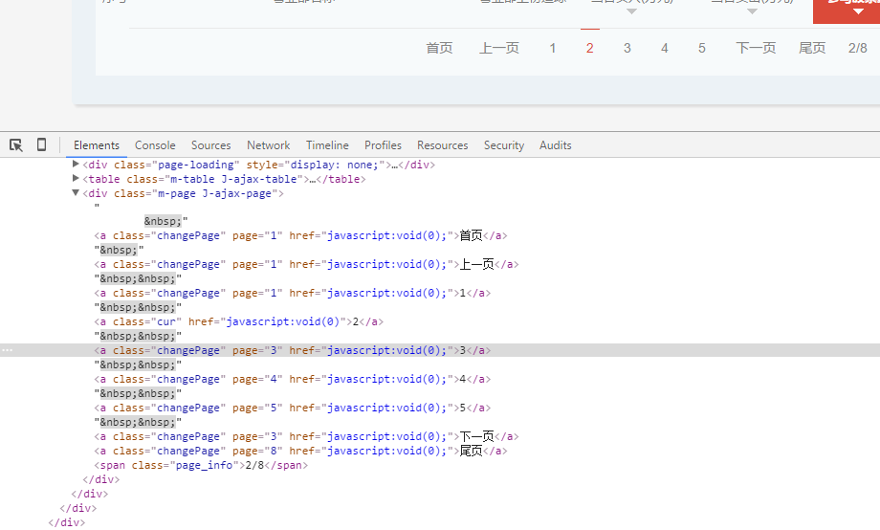This screenshot has height=530, width=880.
Task: Click the 上一页 pagination link
Action: click(x=499, y=48)
